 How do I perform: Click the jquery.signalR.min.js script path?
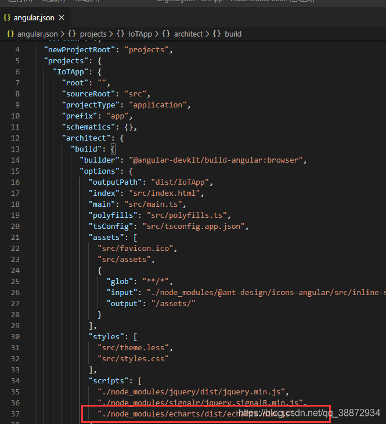coord(200,403)
